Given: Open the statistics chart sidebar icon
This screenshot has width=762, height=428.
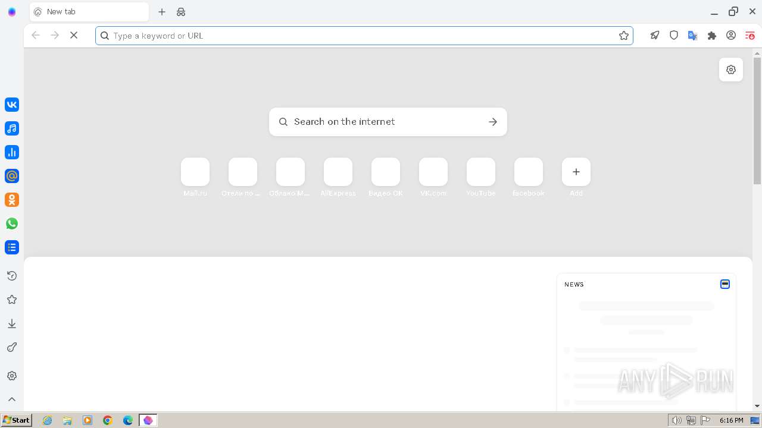Looking at the screenshot, I should point(12,152).
